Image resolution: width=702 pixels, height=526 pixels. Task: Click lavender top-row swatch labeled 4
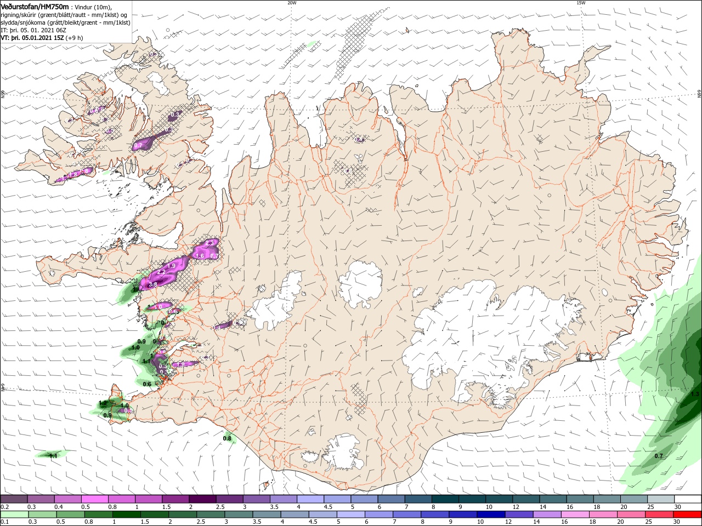click(310, 499)
